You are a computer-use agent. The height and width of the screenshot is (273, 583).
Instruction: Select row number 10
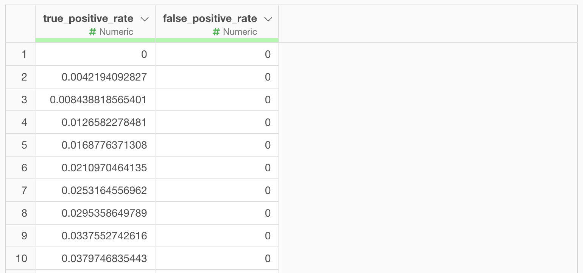[21, 259]
